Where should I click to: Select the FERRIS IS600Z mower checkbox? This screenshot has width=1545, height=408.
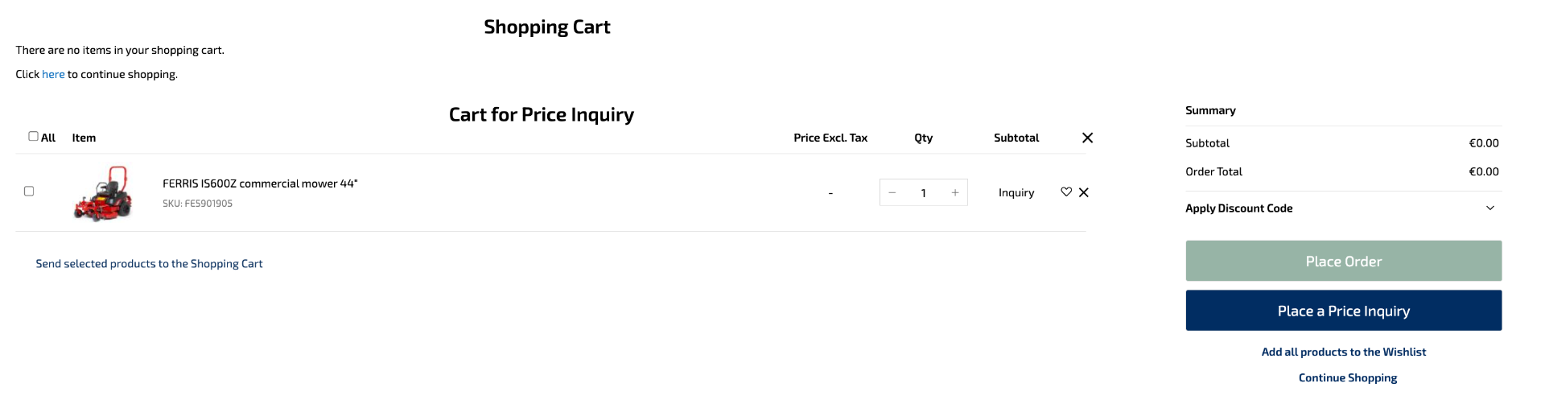coord(29,192)
